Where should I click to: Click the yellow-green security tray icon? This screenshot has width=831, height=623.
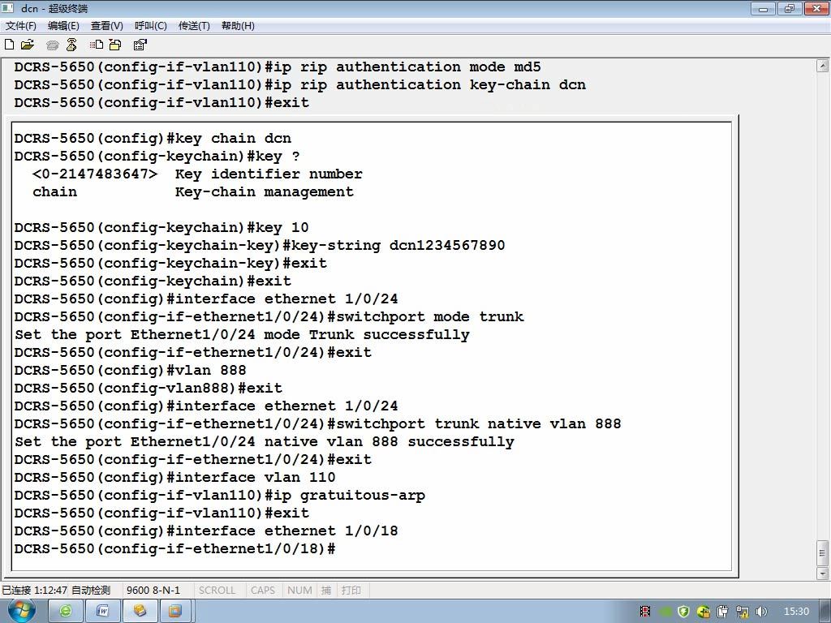click(x=704, y=612)
